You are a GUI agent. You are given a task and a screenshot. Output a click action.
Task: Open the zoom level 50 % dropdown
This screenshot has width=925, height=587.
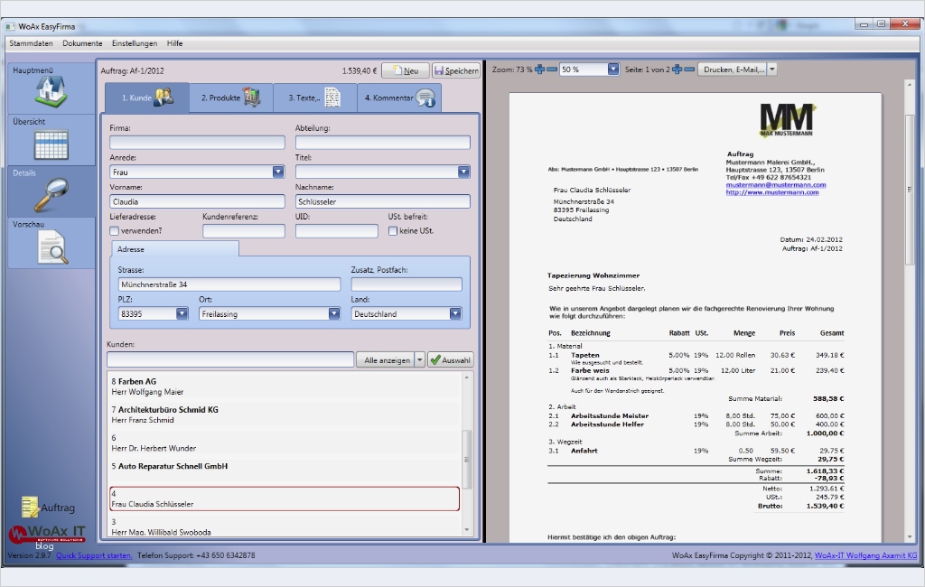(x=613, y=70)
